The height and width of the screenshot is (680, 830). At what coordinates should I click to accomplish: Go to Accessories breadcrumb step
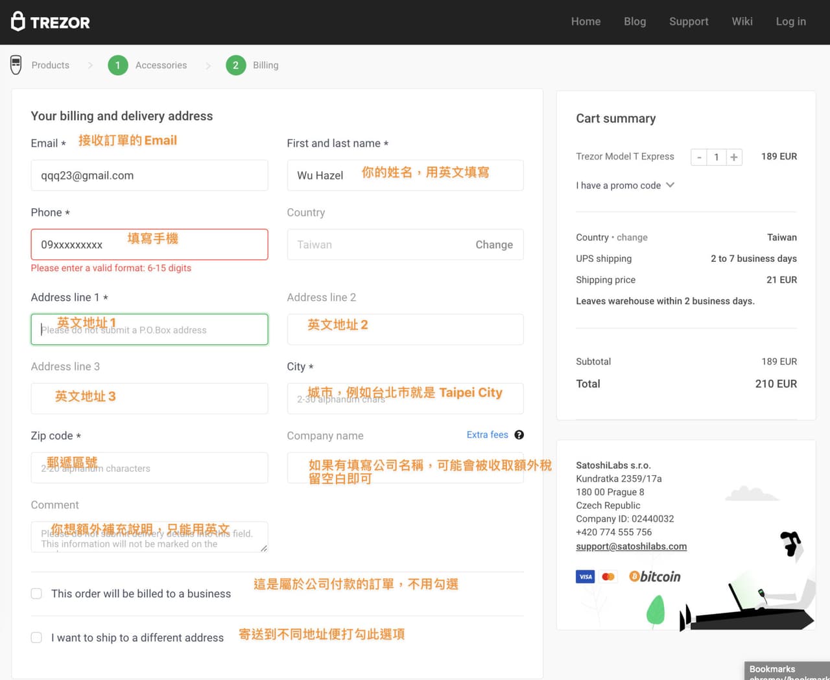tap(161, 65)
